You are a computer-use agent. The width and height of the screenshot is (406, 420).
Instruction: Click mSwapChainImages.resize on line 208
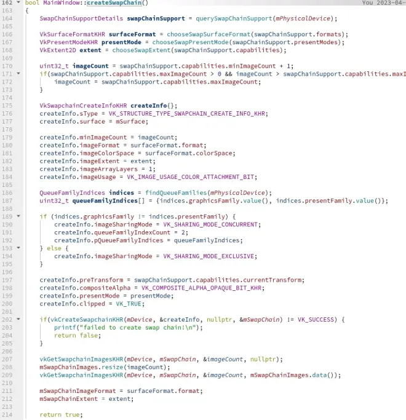81,367
